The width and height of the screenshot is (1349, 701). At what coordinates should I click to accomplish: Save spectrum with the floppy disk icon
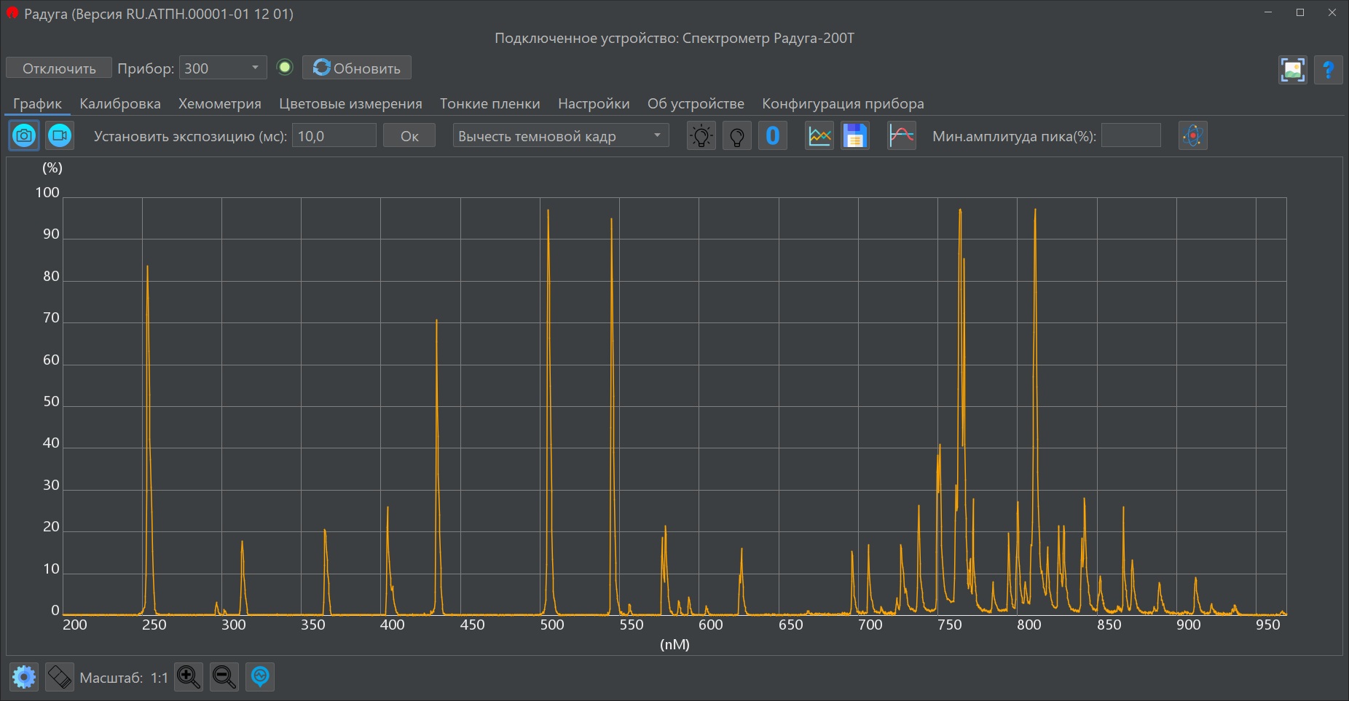855,136
